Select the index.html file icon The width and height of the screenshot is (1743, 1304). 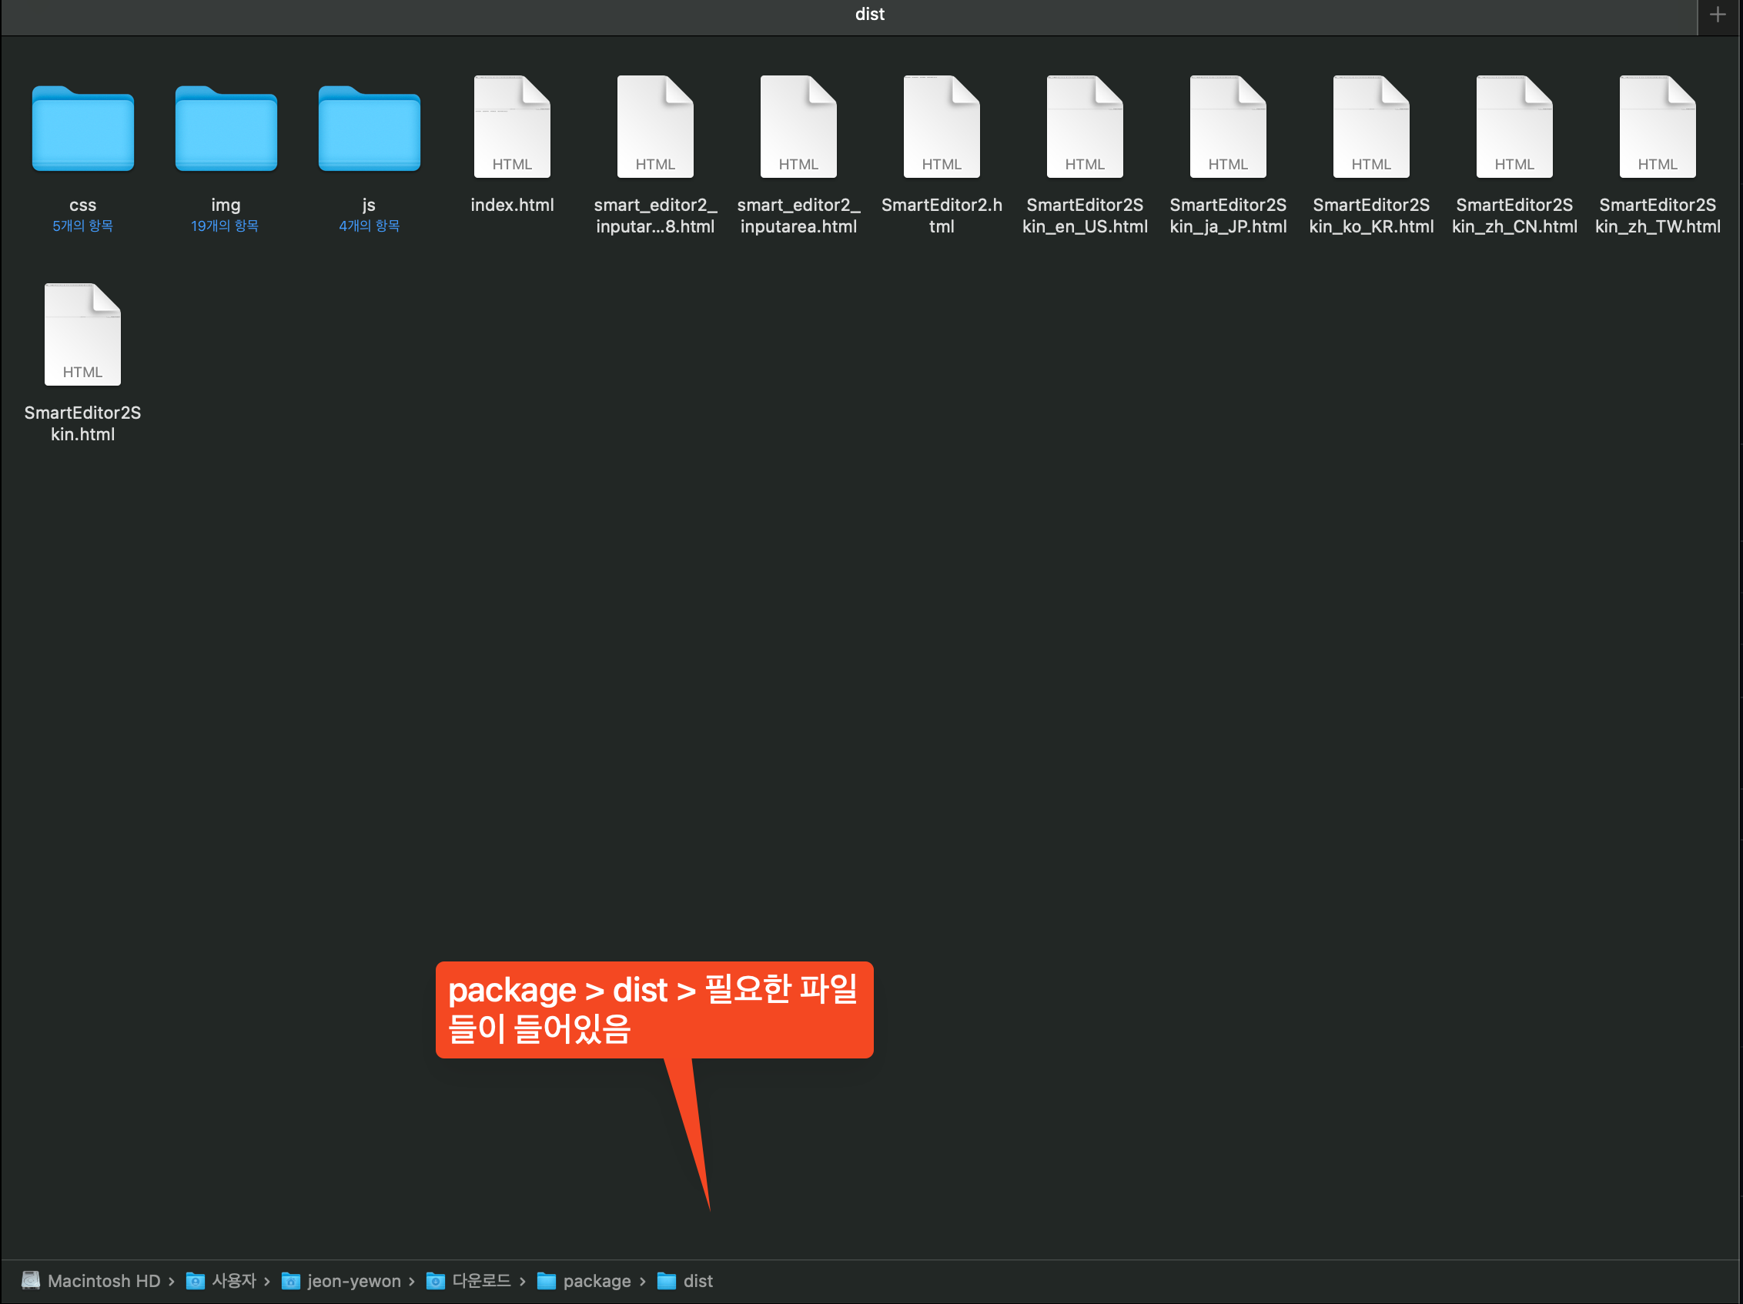pyautogui.click(x=512, y=127)
